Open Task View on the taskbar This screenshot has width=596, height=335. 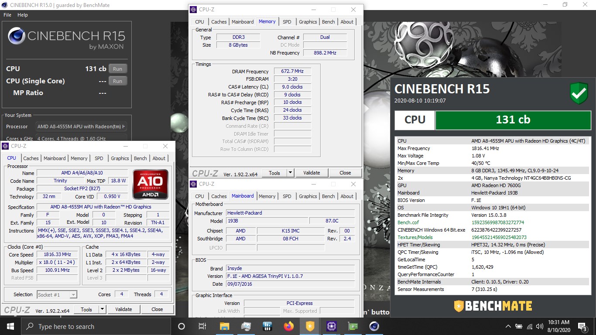click(x=202, y=326)
